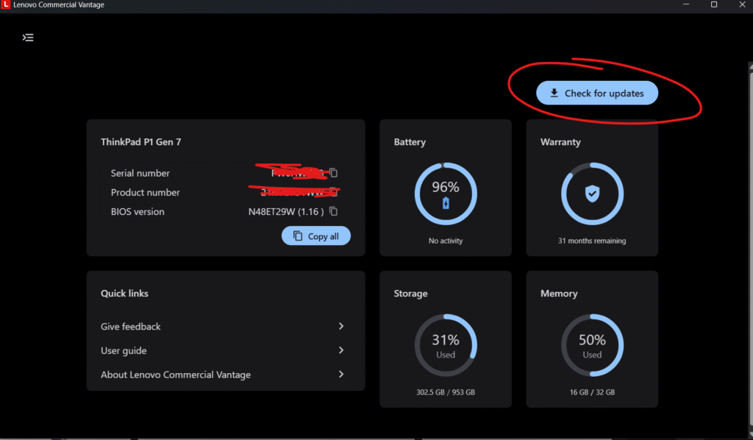Copy the serial number with its copy icon

(x=333, y=173)
